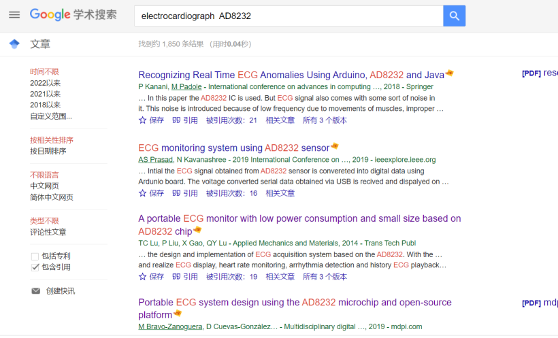This screenshot has width=558, height=338.
Task: Show only 评论性文章
Action: pyautogui.click(x=48, y=233)
